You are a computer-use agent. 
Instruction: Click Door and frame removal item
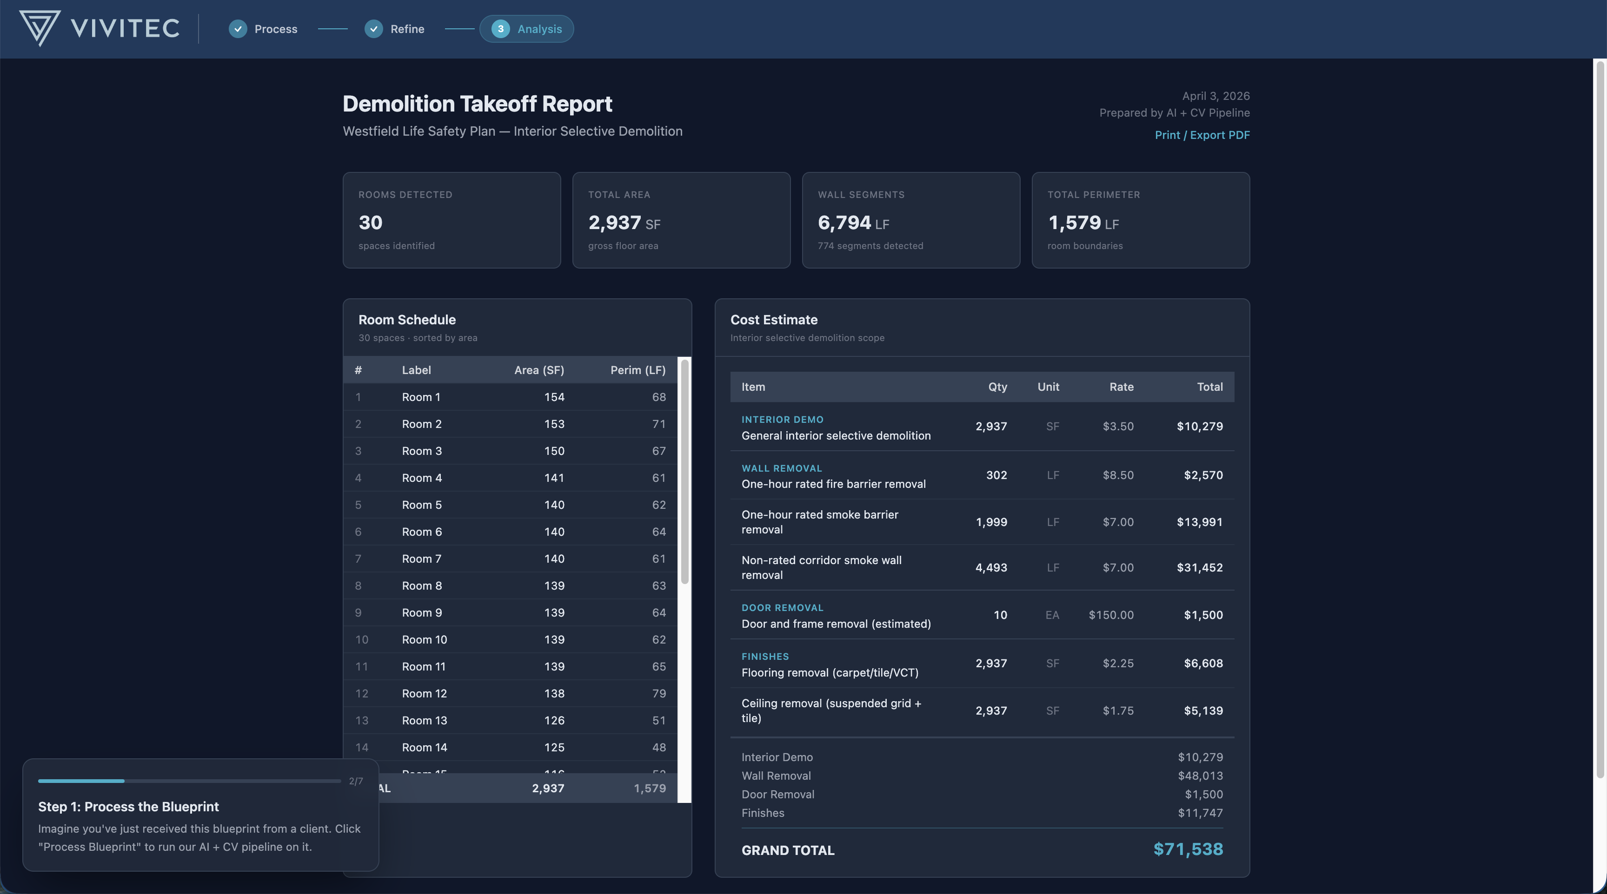click(x=836, y=624)
